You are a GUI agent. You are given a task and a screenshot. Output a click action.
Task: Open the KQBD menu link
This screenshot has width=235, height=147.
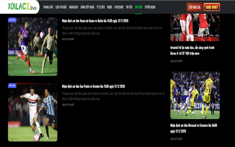[x=110, y=7]
